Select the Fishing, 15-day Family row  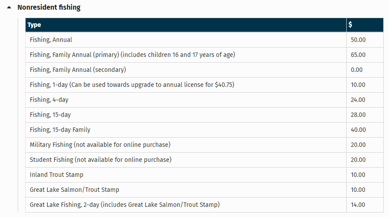(x=60, y=130)
